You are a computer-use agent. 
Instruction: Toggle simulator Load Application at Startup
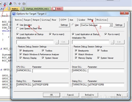coord(18,34)
